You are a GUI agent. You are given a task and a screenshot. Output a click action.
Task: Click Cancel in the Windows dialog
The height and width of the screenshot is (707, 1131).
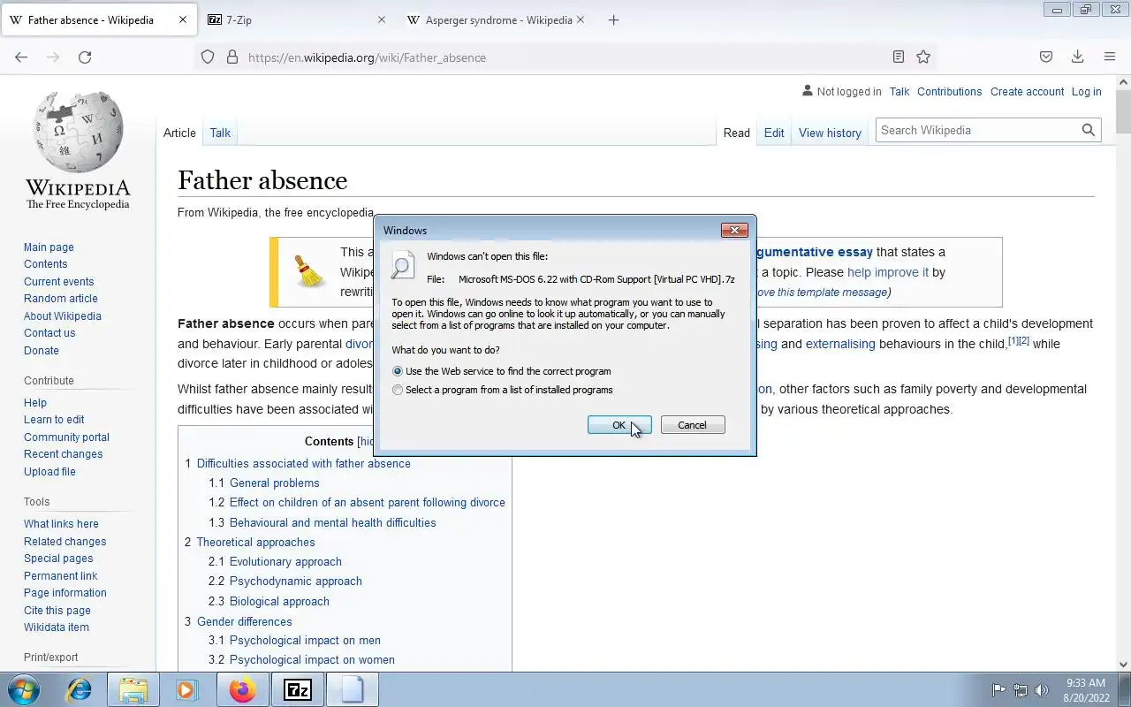point(692,425)
